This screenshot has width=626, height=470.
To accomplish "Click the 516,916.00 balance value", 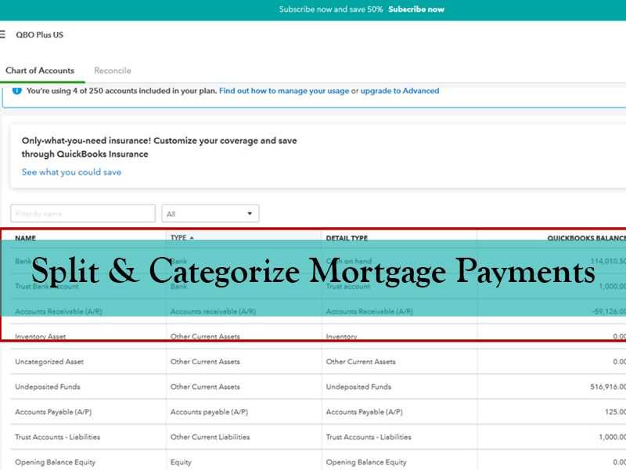I will (x=608, y=387).
